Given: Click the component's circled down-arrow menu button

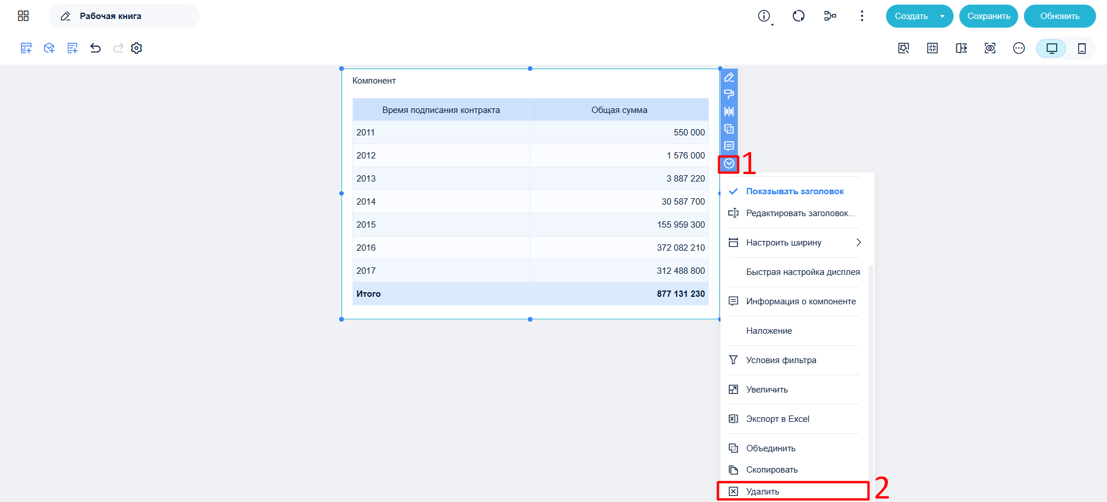Looking at the screenshot, I should 729,164.
